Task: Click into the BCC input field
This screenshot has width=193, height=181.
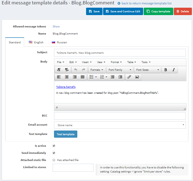Action: point(120,116)
